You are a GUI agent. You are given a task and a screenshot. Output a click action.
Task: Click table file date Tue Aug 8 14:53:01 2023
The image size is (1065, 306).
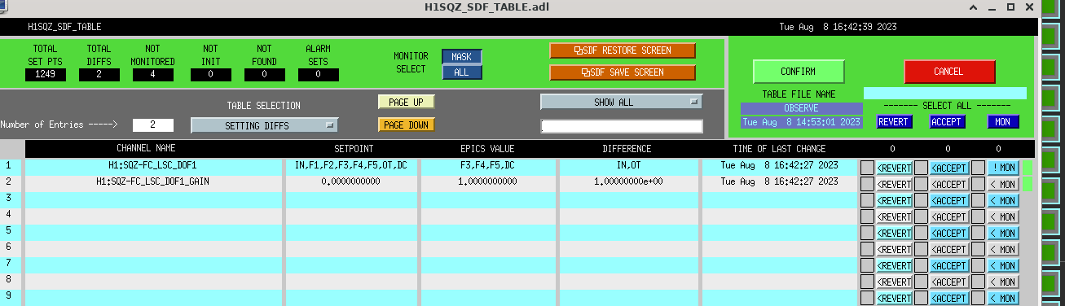pos(800,122)
